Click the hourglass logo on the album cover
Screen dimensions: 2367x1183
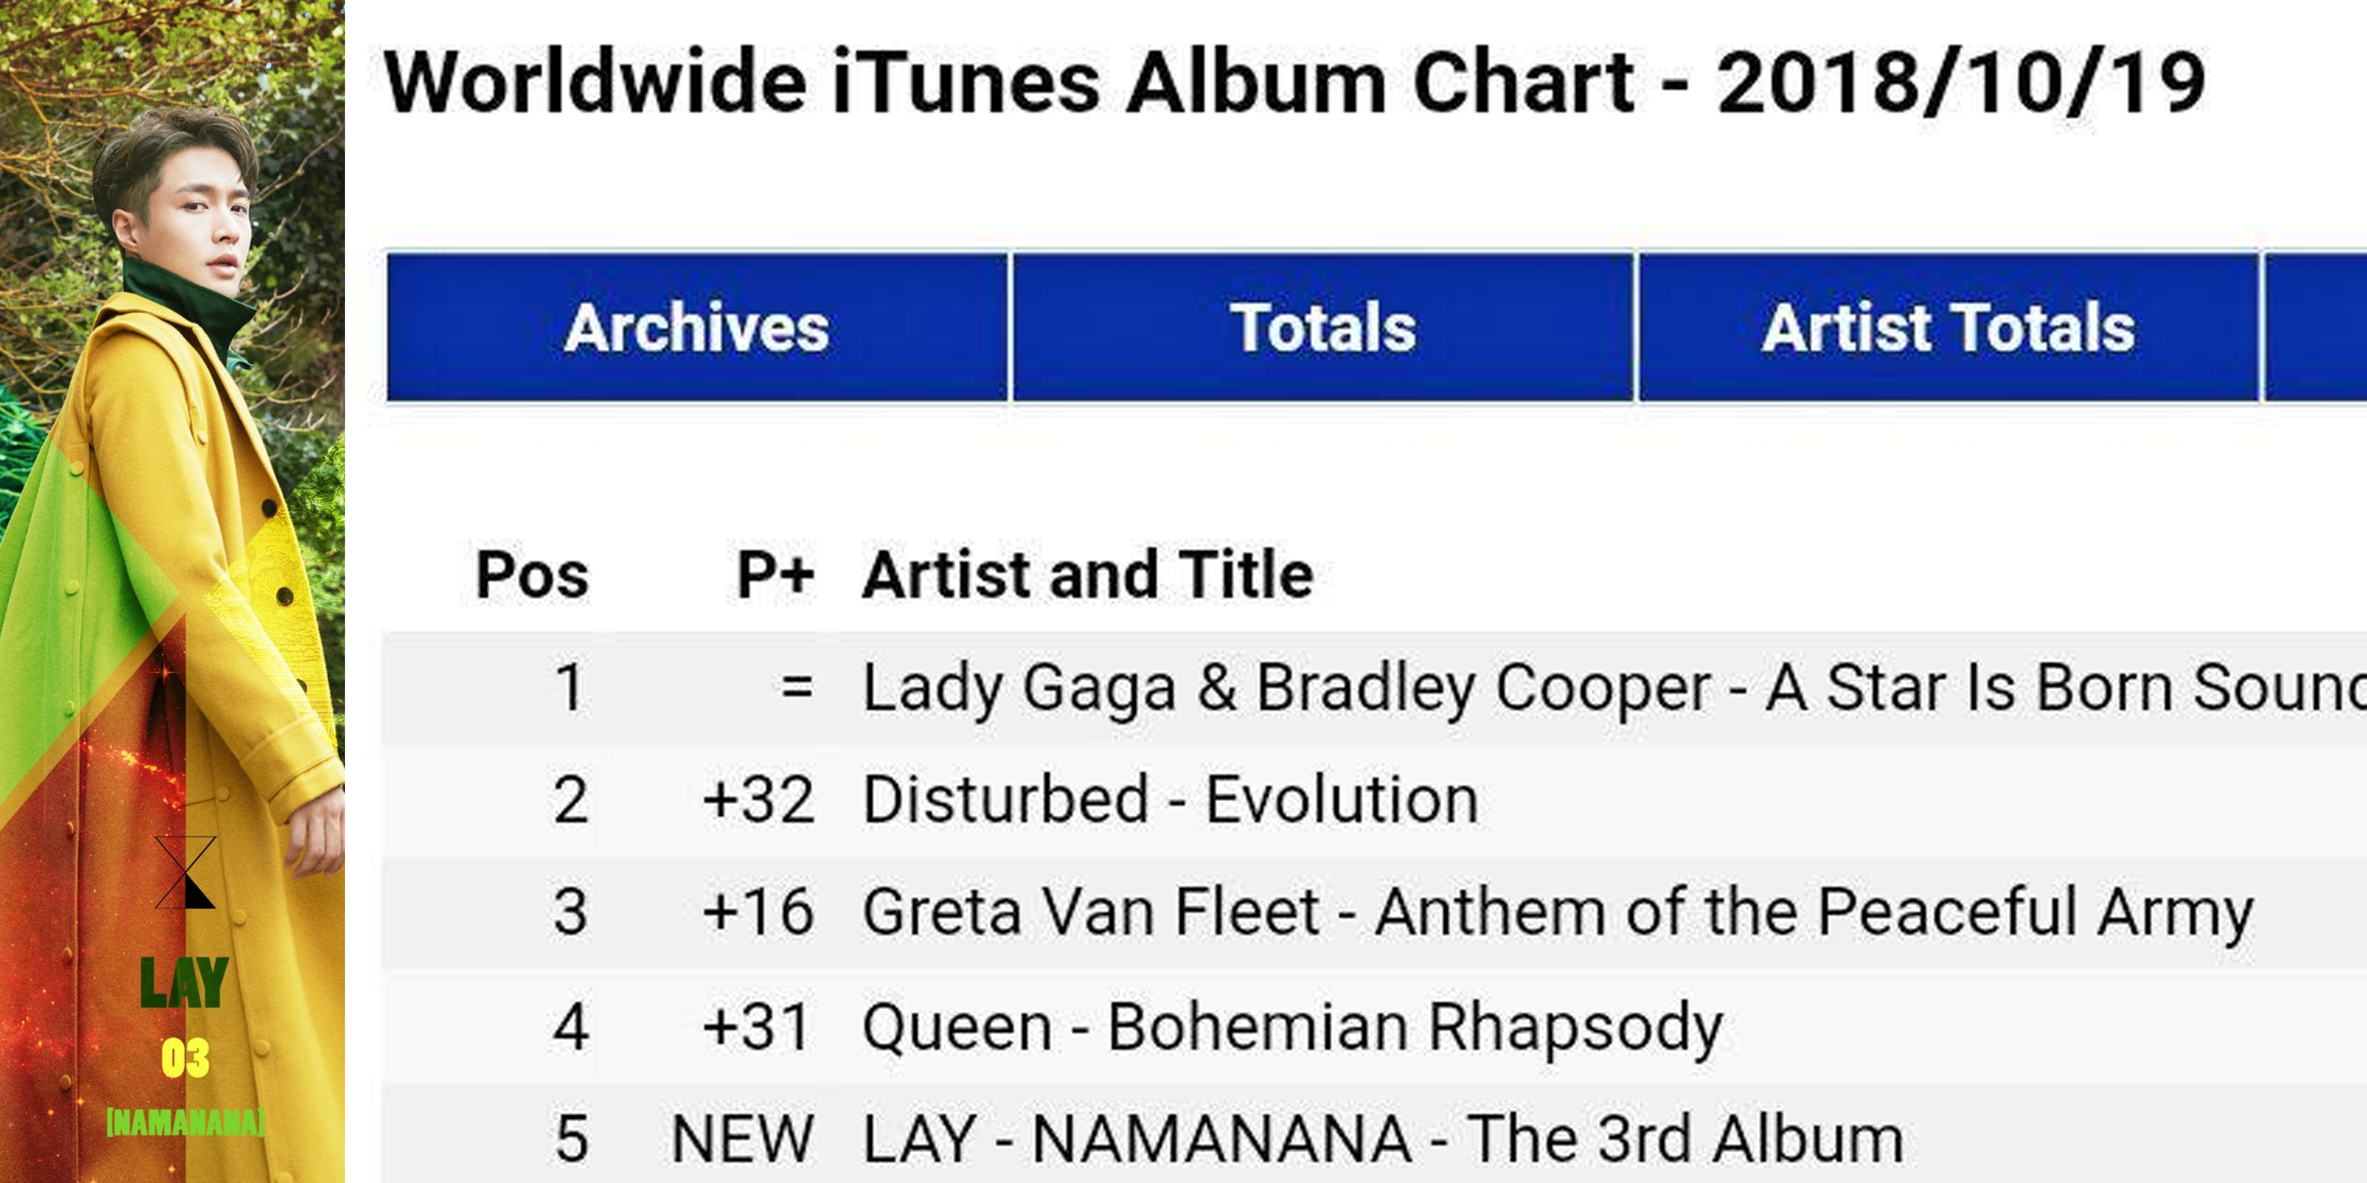point(186,872)
